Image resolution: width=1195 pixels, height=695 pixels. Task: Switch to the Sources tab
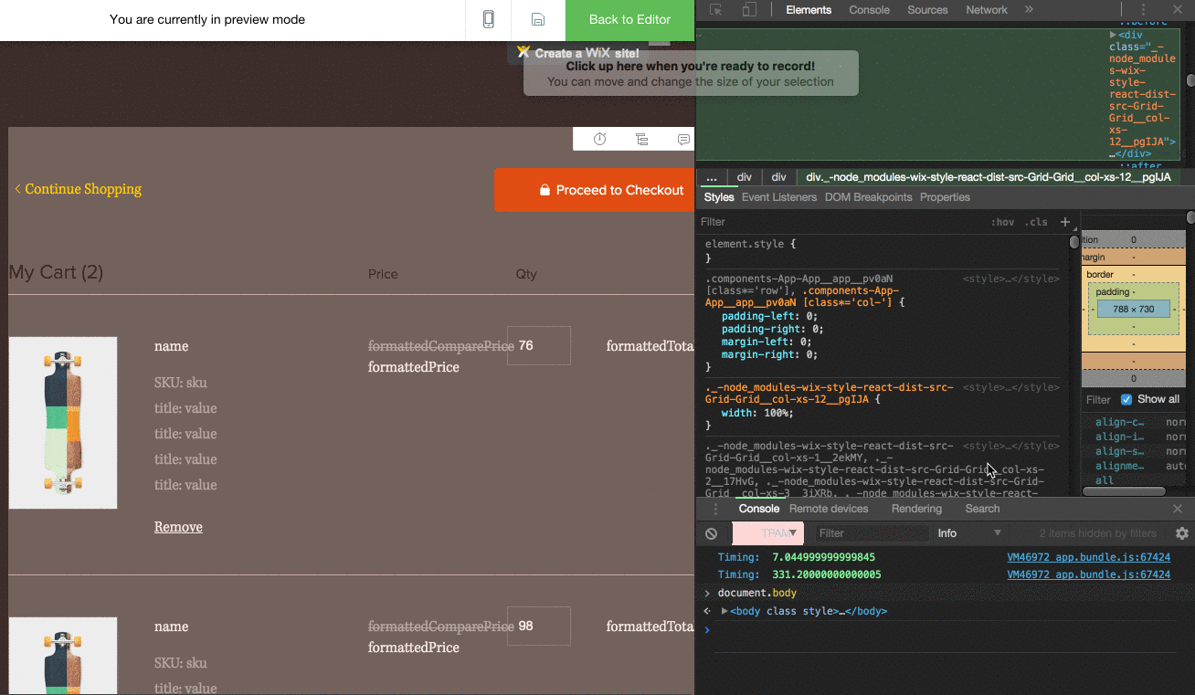[x=927, y=10]
